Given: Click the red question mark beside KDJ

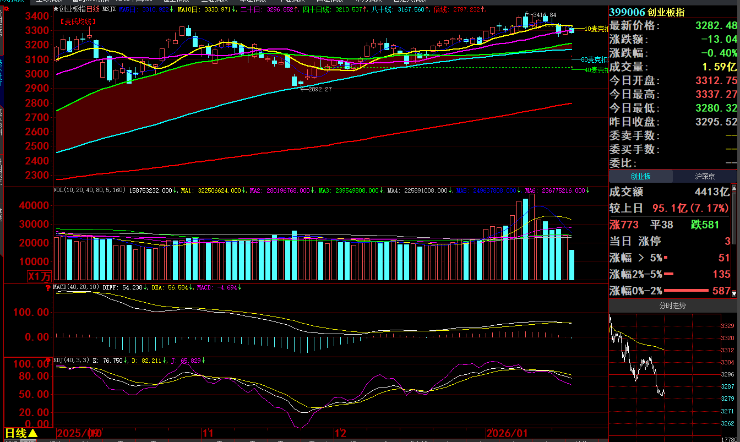Looking at the screenshot, I should pos(48,361).
